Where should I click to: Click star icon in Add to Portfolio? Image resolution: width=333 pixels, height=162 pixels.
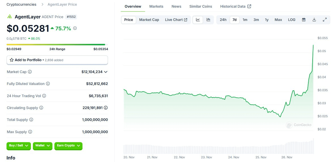(x=12, y=60)
